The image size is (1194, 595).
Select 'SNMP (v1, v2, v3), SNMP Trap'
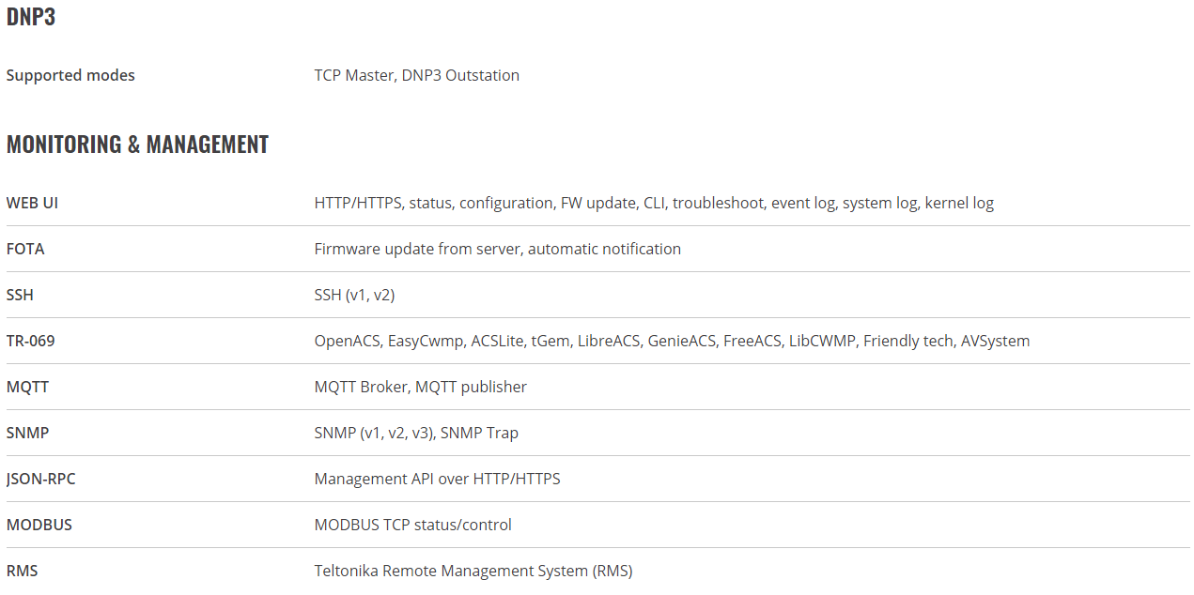416,433
